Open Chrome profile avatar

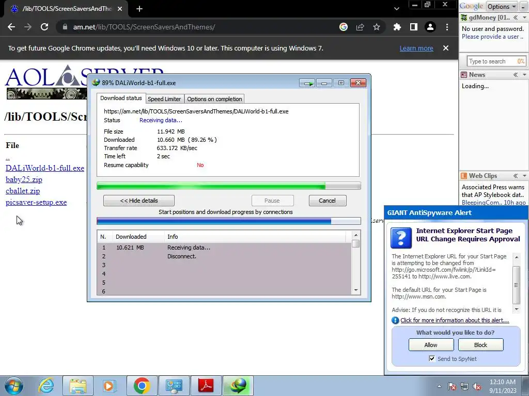[430, 27]
